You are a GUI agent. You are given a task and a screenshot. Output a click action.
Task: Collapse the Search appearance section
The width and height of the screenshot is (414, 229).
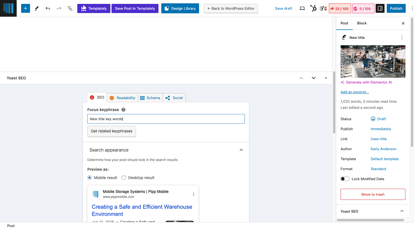[241, 150]
